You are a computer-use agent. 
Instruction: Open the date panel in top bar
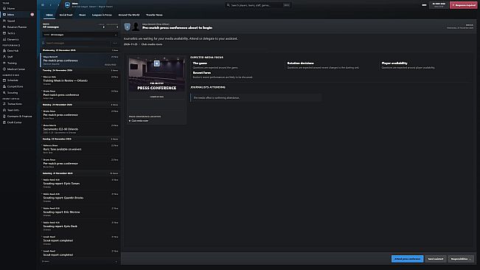(x=439, y=5)
